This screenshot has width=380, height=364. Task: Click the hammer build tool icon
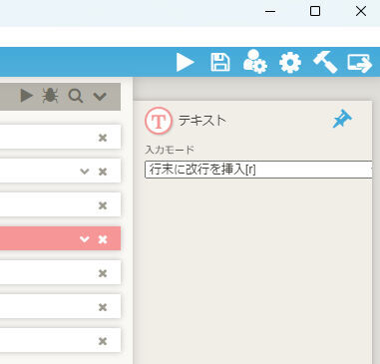[x=325, y=62]
